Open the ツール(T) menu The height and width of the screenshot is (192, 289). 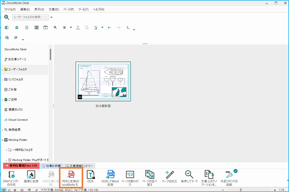83,10
